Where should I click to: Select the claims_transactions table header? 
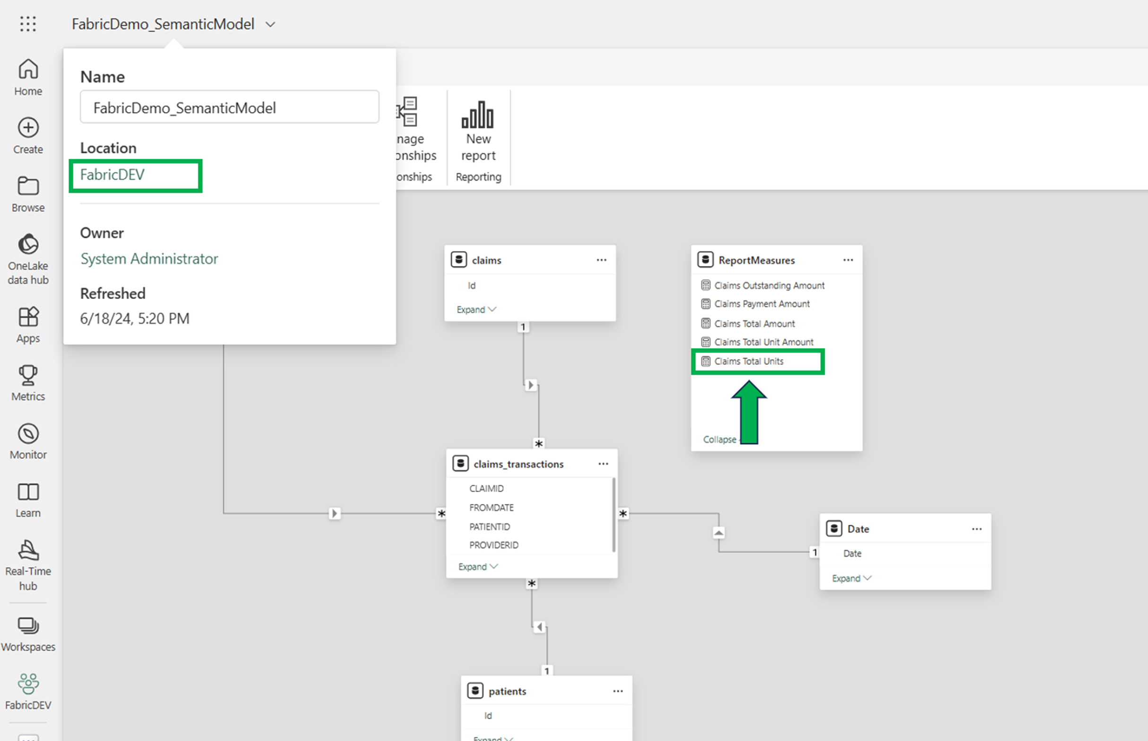click(x=532, y=464)
